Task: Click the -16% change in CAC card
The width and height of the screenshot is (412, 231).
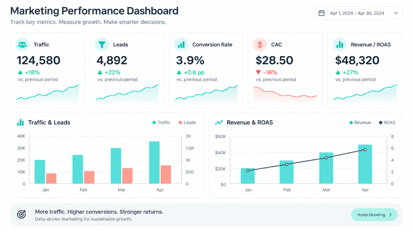Action: (x=270, y=73)
